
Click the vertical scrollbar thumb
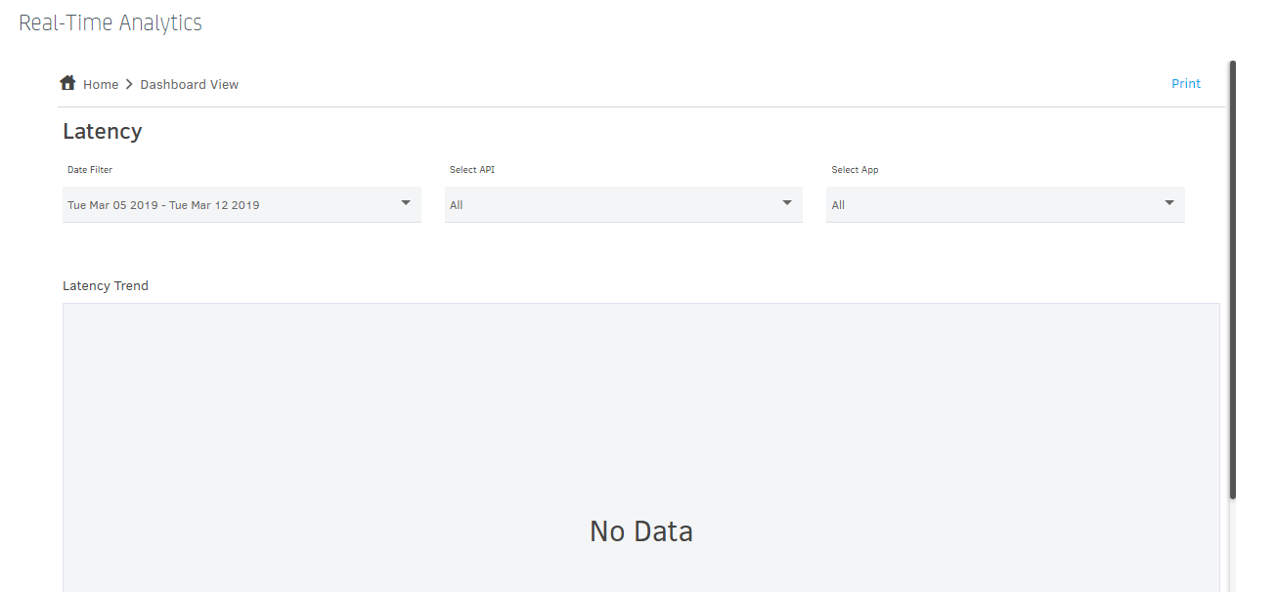(1233, 279)
